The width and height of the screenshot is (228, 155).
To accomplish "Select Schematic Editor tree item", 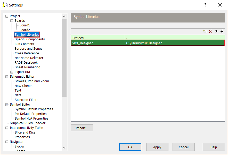I will [x=22, y=77].
